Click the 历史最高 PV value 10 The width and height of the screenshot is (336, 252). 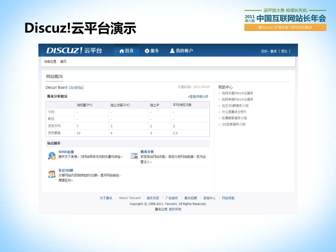pyautogui.click(x=78, y=133)
